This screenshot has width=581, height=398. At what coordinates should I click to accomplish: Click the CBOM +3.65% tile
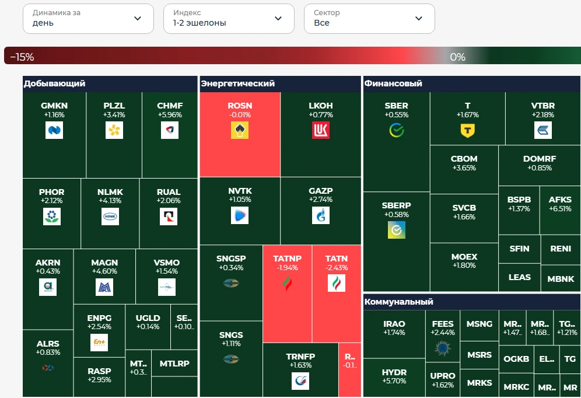pos(464,169)
